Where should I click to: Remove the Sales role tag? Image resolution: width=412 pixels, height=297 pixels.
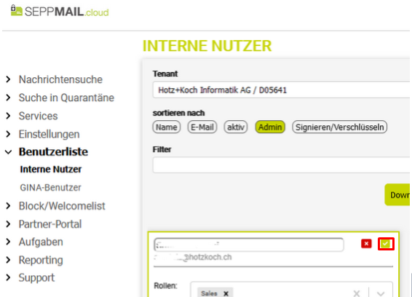[226, 293]
